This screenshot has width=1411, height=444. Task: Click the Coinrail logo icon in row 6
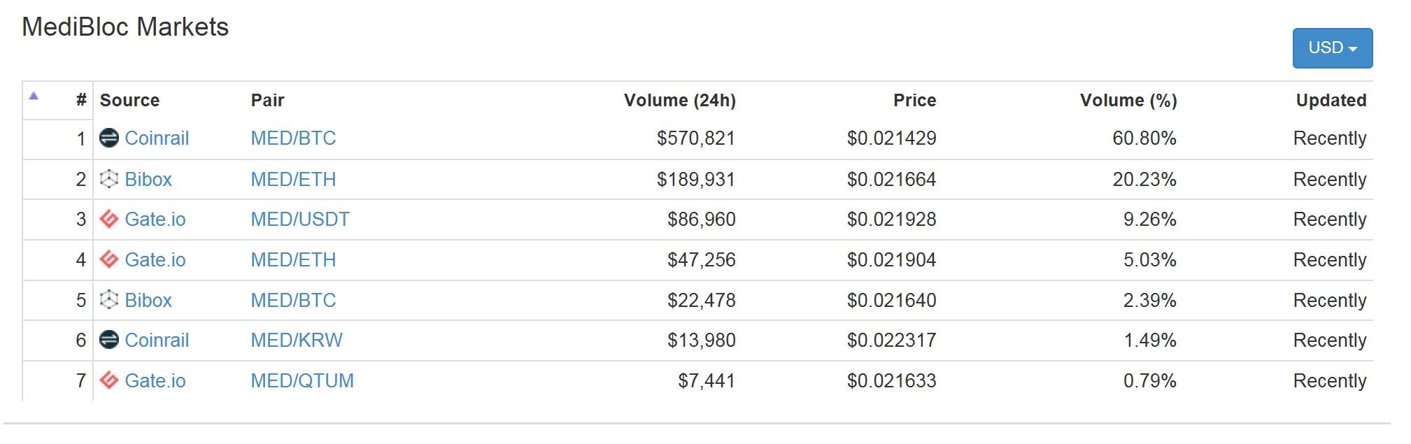point(109,340)
